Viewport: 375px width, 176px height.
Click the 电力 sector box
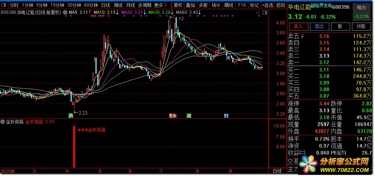click(361, 12)
